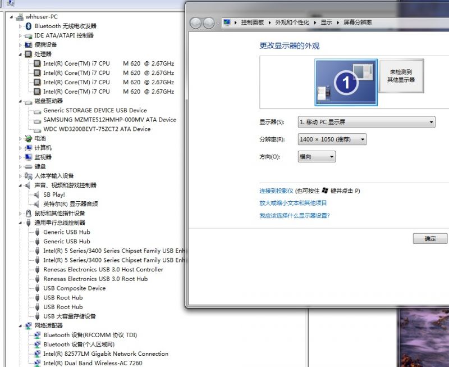Go to 外观和个性化 in the breadcrumb
Screen dimensions: 449x367
[292, 22]
